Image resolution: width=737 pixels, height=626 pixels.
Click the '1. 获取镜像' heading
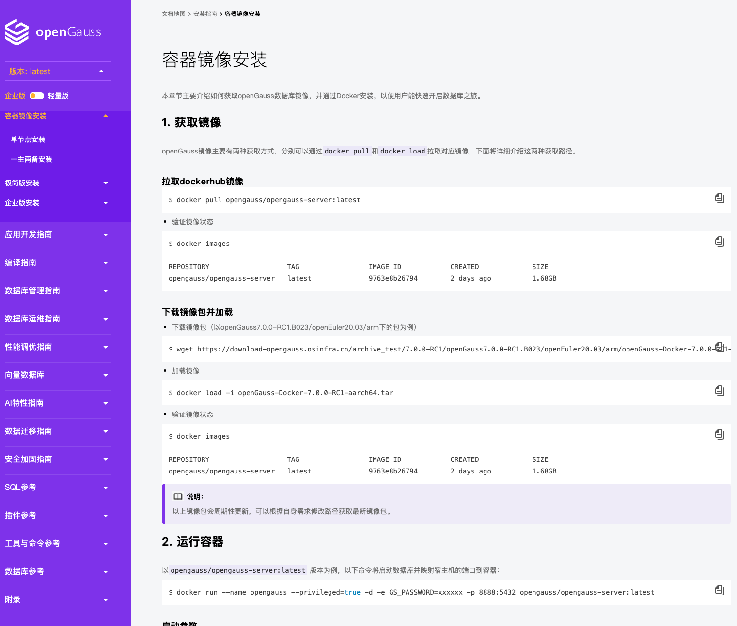[x=191, y=122]
